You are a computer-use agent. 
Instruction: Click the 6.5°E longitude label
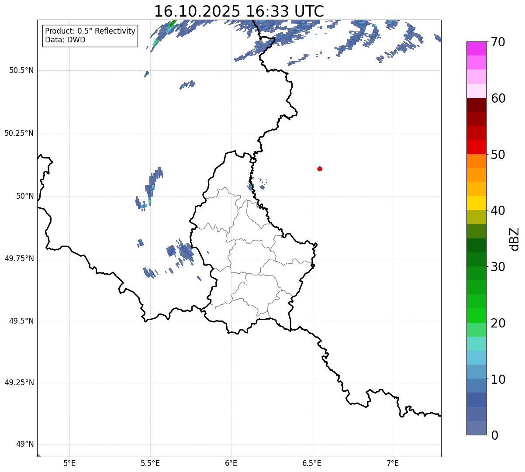coord(312,463)
